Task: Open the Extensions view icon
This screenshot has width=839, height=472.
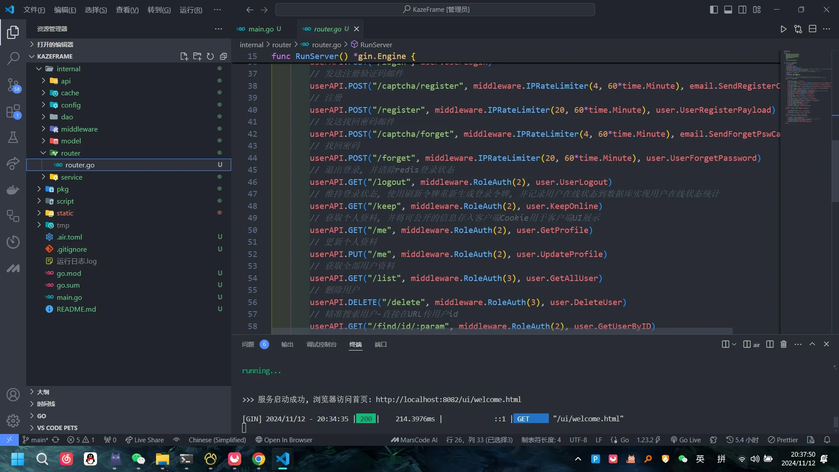Action: coord(13,111)
